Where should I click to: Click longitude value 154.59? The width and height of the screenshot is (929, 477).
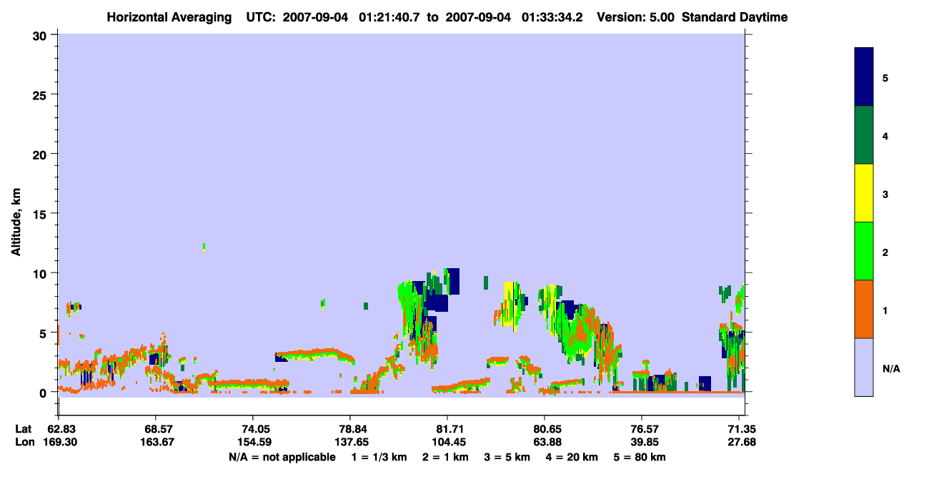[253, 442]
